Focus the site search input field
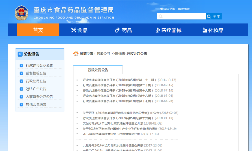The image size is (252, 151). click(x=181, y=16)
